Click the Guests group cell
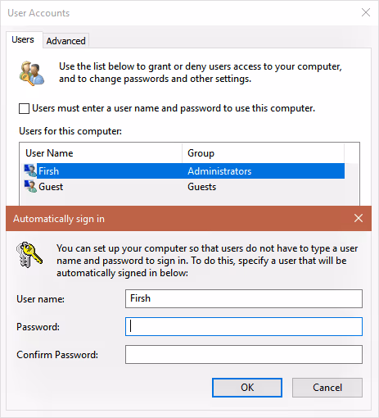 tap(201, 187)
